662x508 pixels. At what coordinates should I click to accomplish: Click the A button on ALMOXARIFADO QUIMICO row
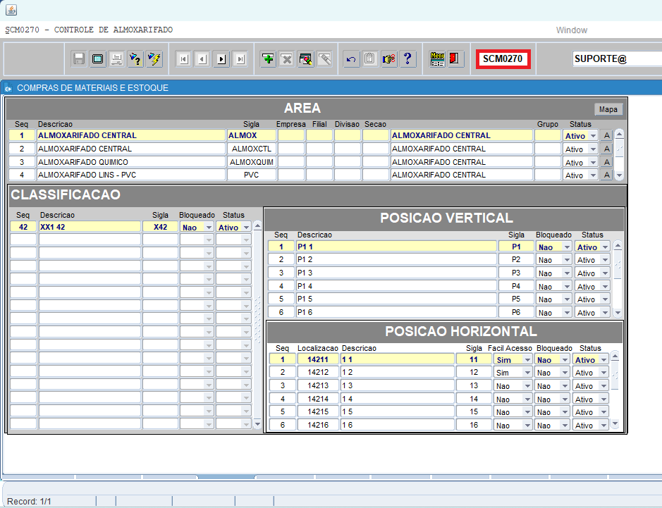[606, 162]
